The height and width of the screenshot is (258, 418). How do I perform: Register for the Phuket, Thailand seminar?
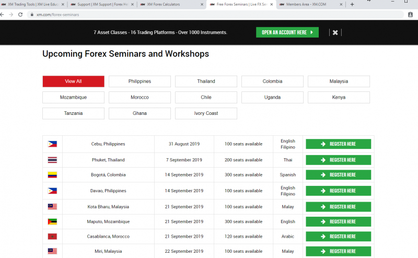338,160
